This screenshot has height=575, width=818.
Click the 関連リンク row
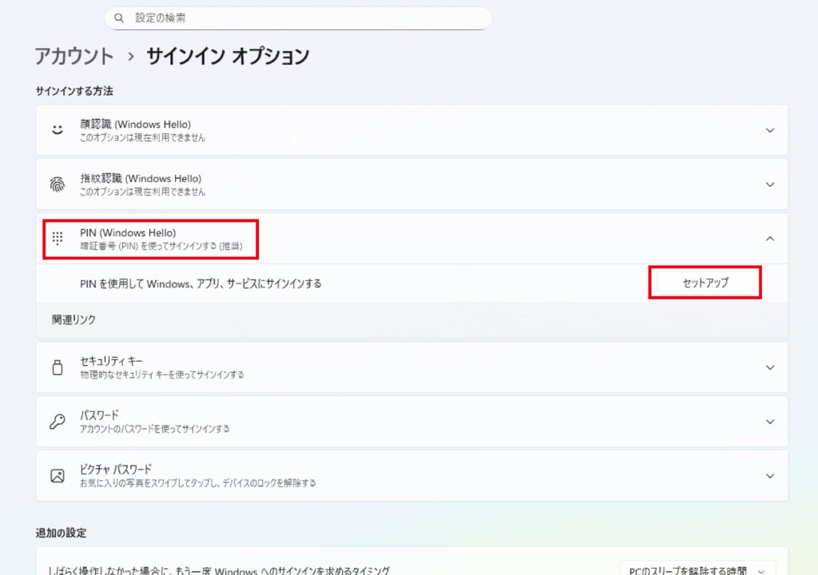(x=74, y=319)
